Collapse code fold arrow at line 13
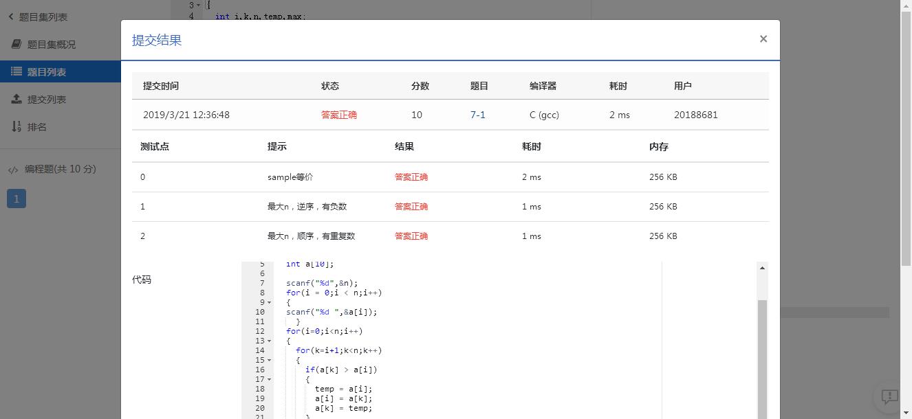Viewport: 912px width, 419px height. tap(269, 341)
